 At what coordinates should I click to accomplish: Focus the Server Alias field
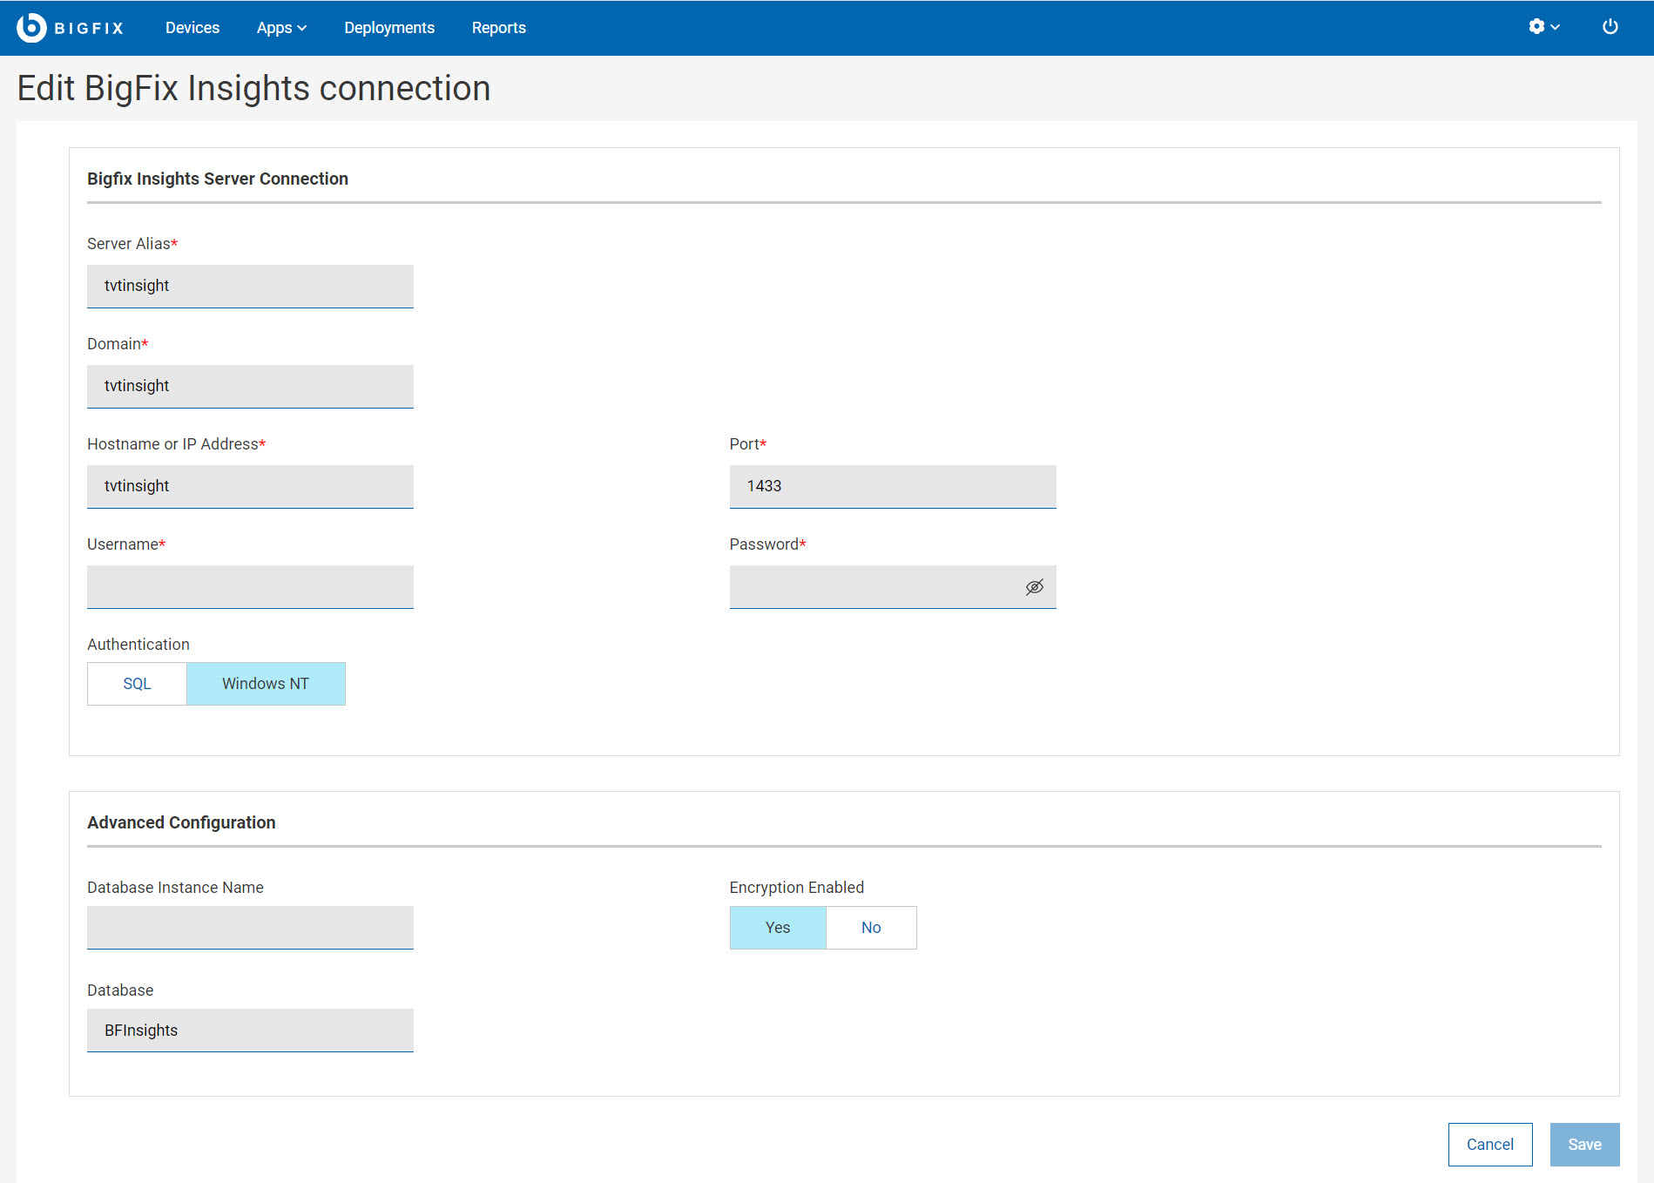tap(250, 287)
